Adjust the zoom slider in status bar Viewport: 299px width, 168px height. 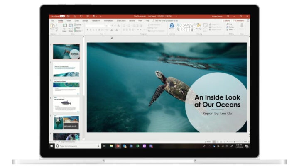tap(235, 142)
